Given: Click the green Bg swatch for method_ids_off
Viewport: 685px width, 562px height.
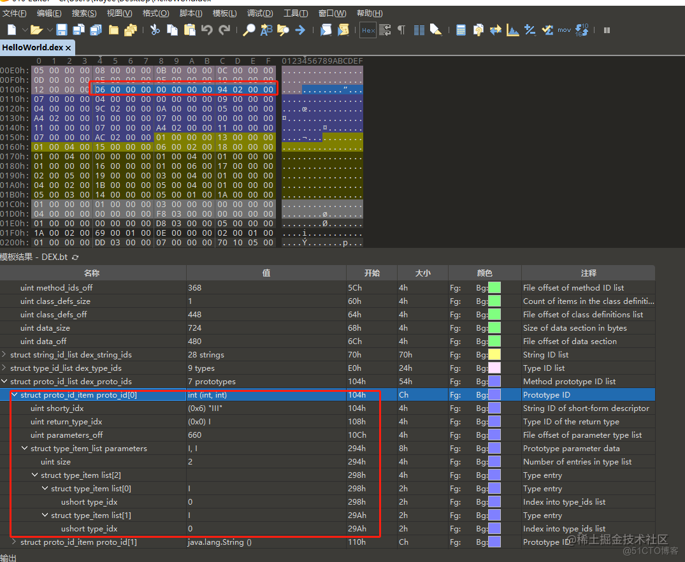Looking at the screenshot, I should click(x=494, y=287).
